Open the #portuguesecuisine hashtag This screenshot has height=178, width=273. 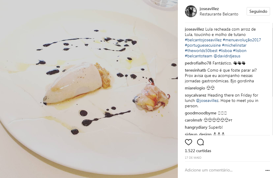click(203, 45)
